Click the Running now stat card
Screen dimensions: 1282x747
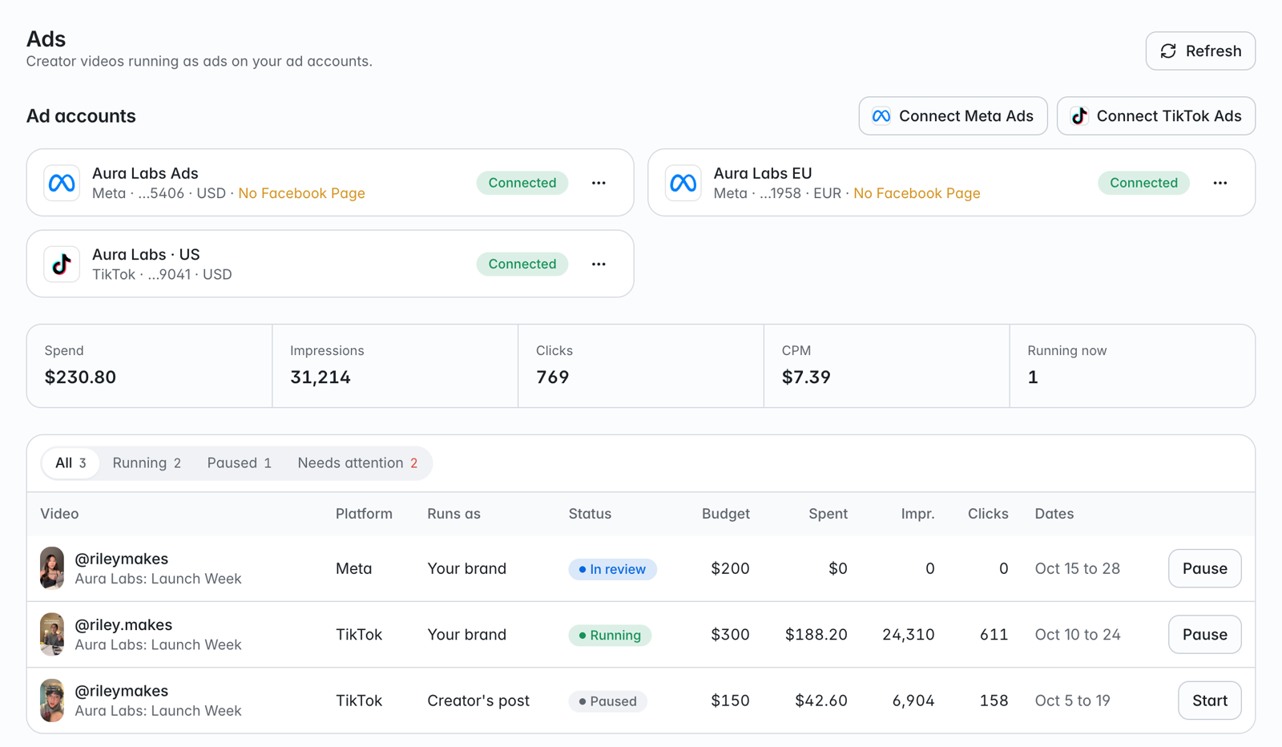click(x=1132, y=366)
